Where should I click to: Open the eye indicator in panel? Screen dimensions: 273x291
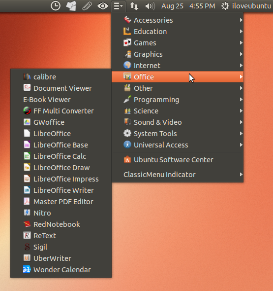103,6
